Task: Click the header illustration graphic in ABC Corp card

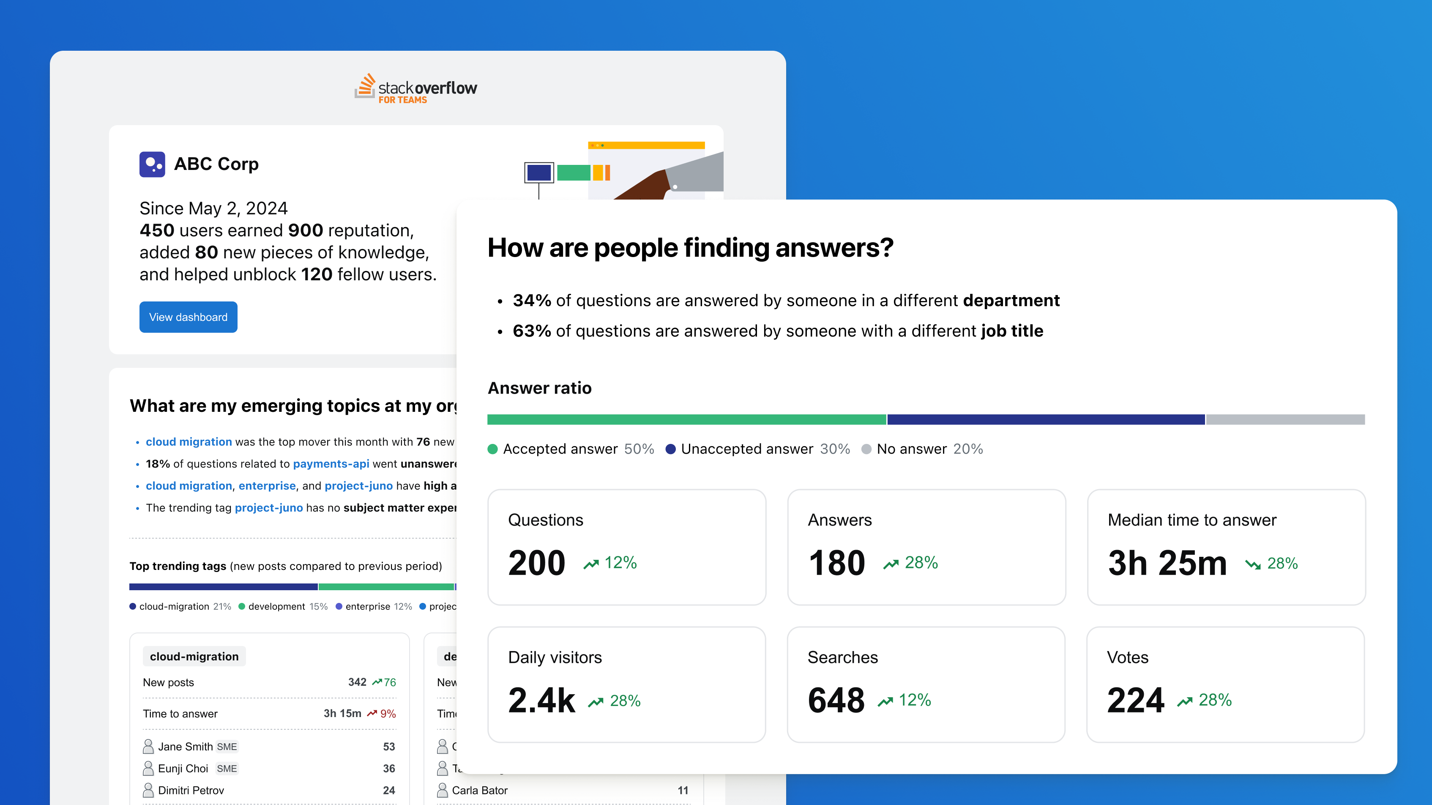Action: point(624,170)
